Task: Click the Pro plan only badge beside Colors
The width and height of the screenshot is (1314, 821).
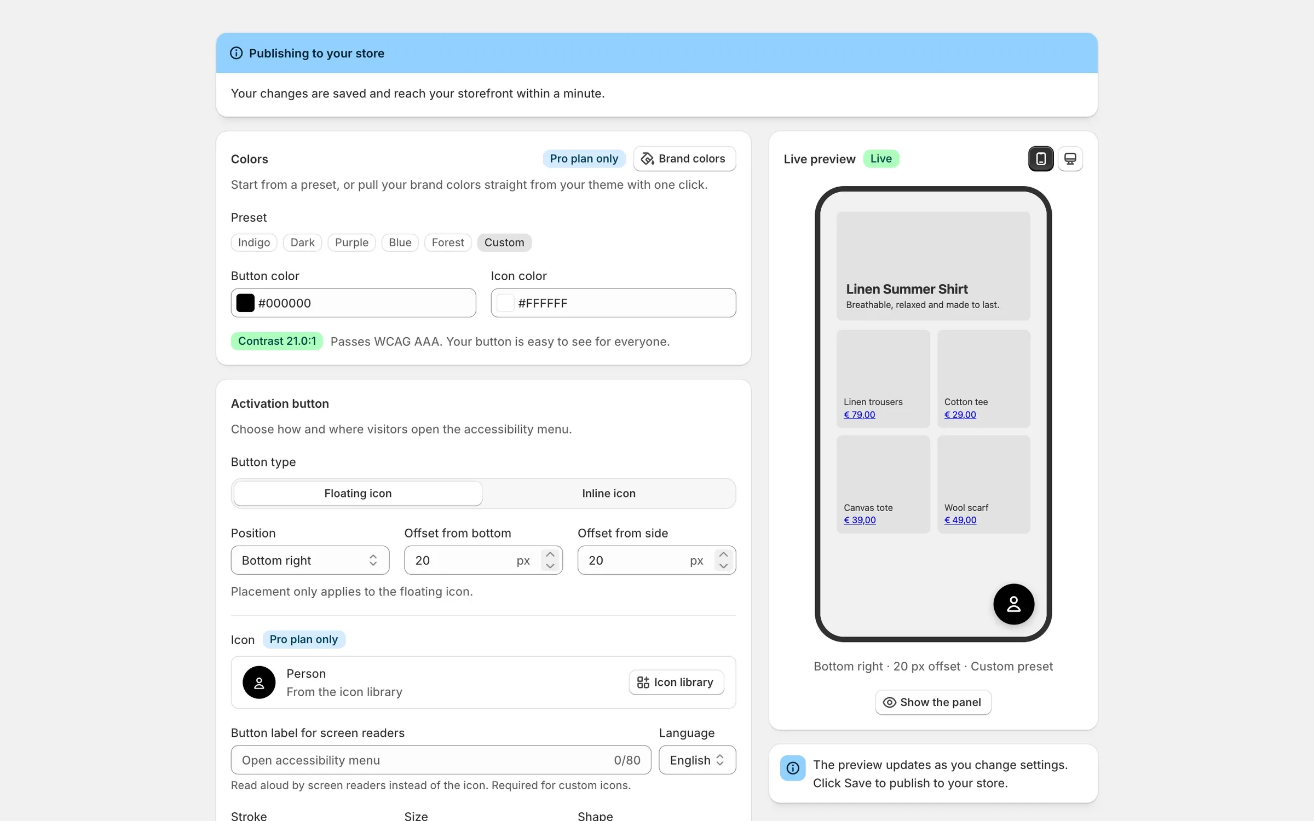Action: click(x=584, y=159)
